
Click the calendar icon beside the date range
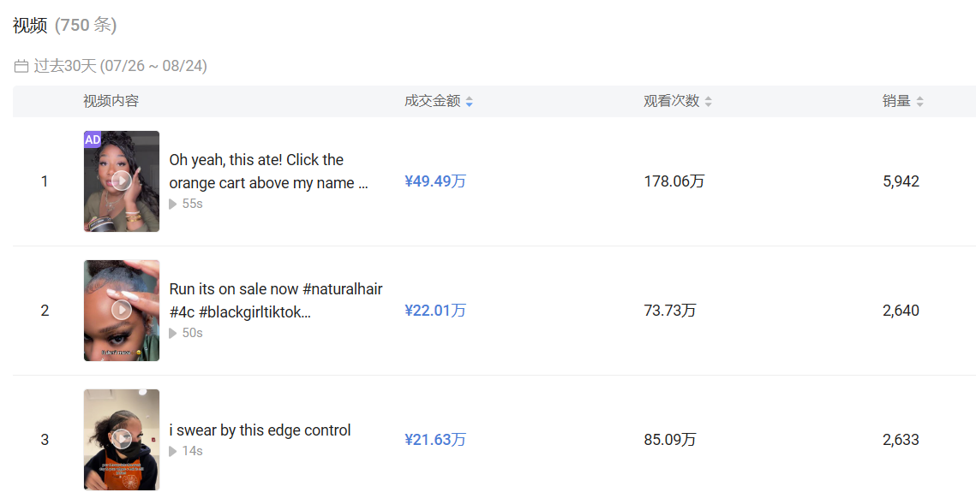(21, 67)
